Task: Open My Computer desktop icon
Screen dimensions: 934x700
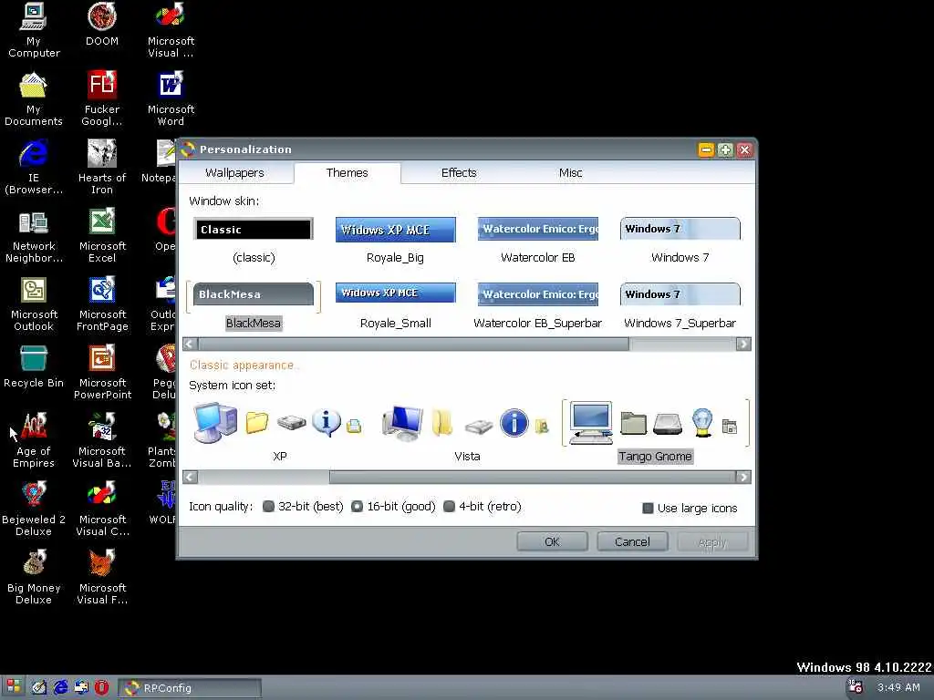Action: 34,30
